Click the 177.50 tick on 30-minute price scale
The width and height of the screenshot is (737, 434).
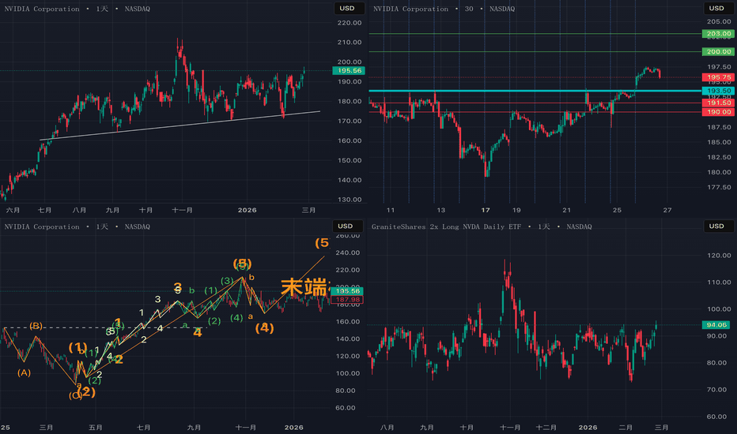click(x=719, y=187)
